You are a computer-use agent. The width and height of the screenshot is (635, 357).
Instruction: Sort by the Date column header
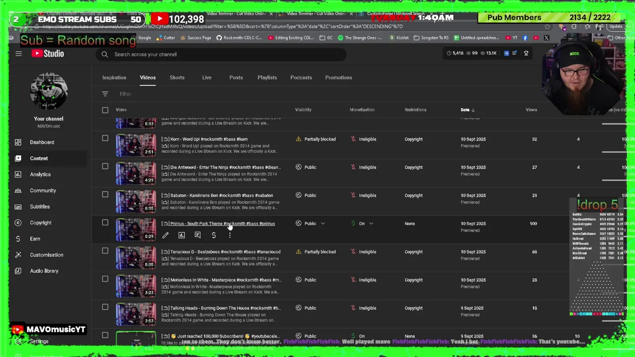click(467, 110)
